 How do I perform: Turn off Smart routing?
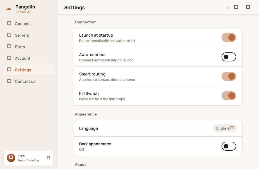coord(229,76)
